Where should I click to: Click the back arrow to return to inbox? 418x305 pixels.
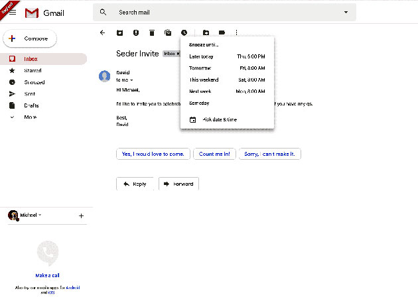point(102,32)
